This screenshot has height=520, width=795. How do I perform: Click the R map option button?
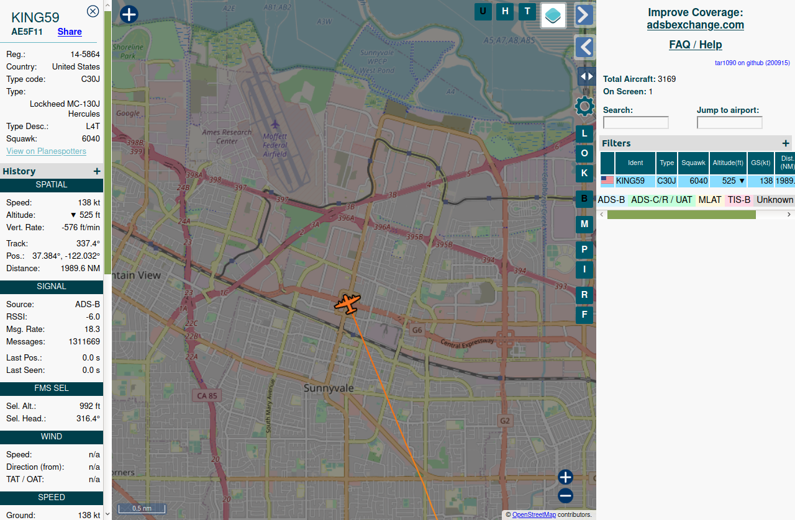pyautogui.click(x=584, y=295)
